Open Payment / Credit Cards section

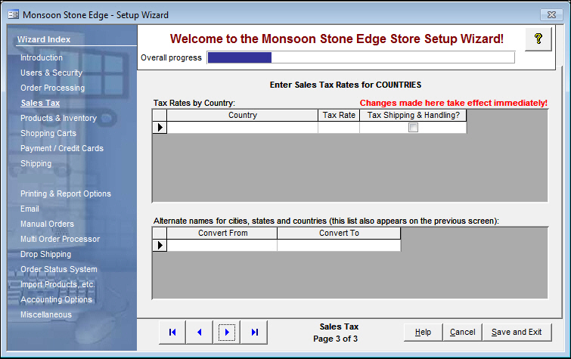(x=61, y=148)
